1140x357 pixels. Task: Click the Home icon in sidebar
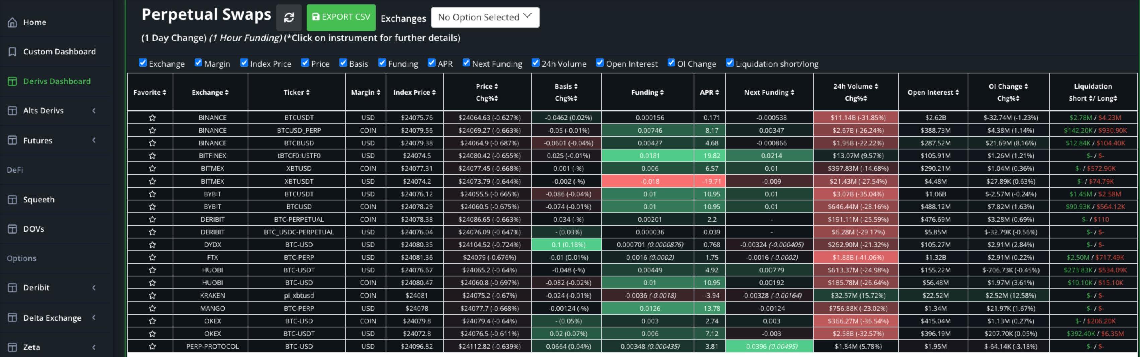point(12,22)
